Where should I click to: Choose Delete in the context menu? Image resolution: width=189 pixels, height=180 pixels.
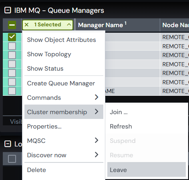[64, 170]
